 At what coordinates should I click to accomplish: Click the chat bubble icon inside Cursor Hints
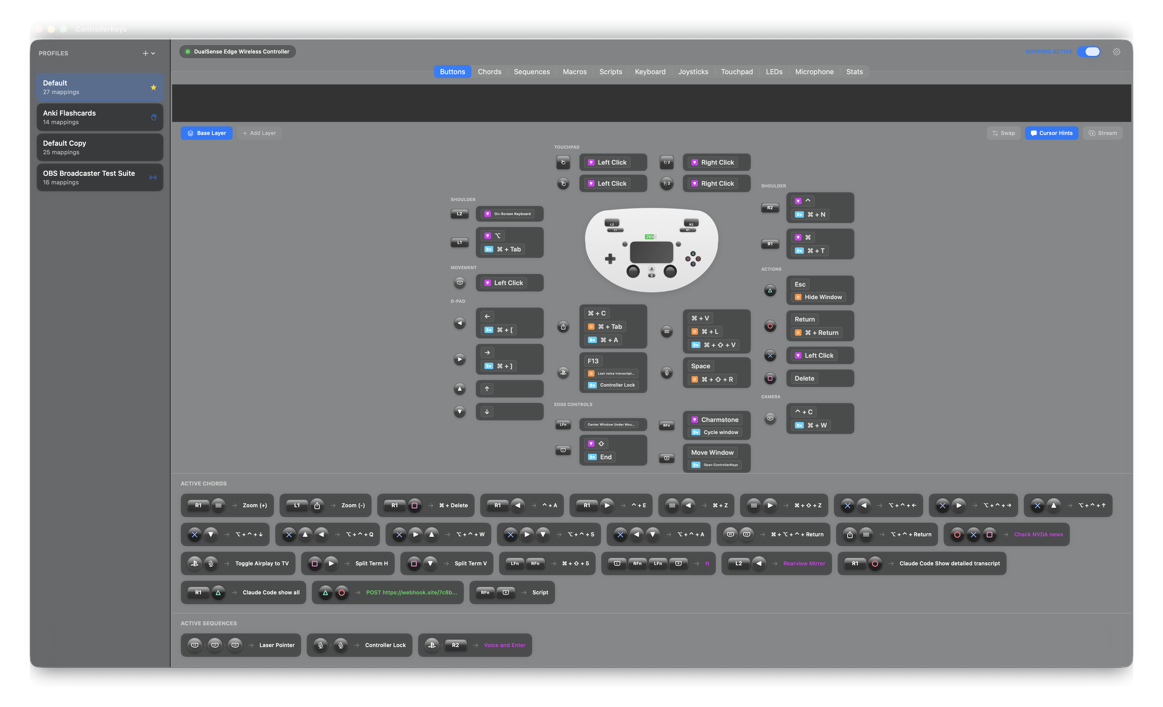tap(1033, 133)
